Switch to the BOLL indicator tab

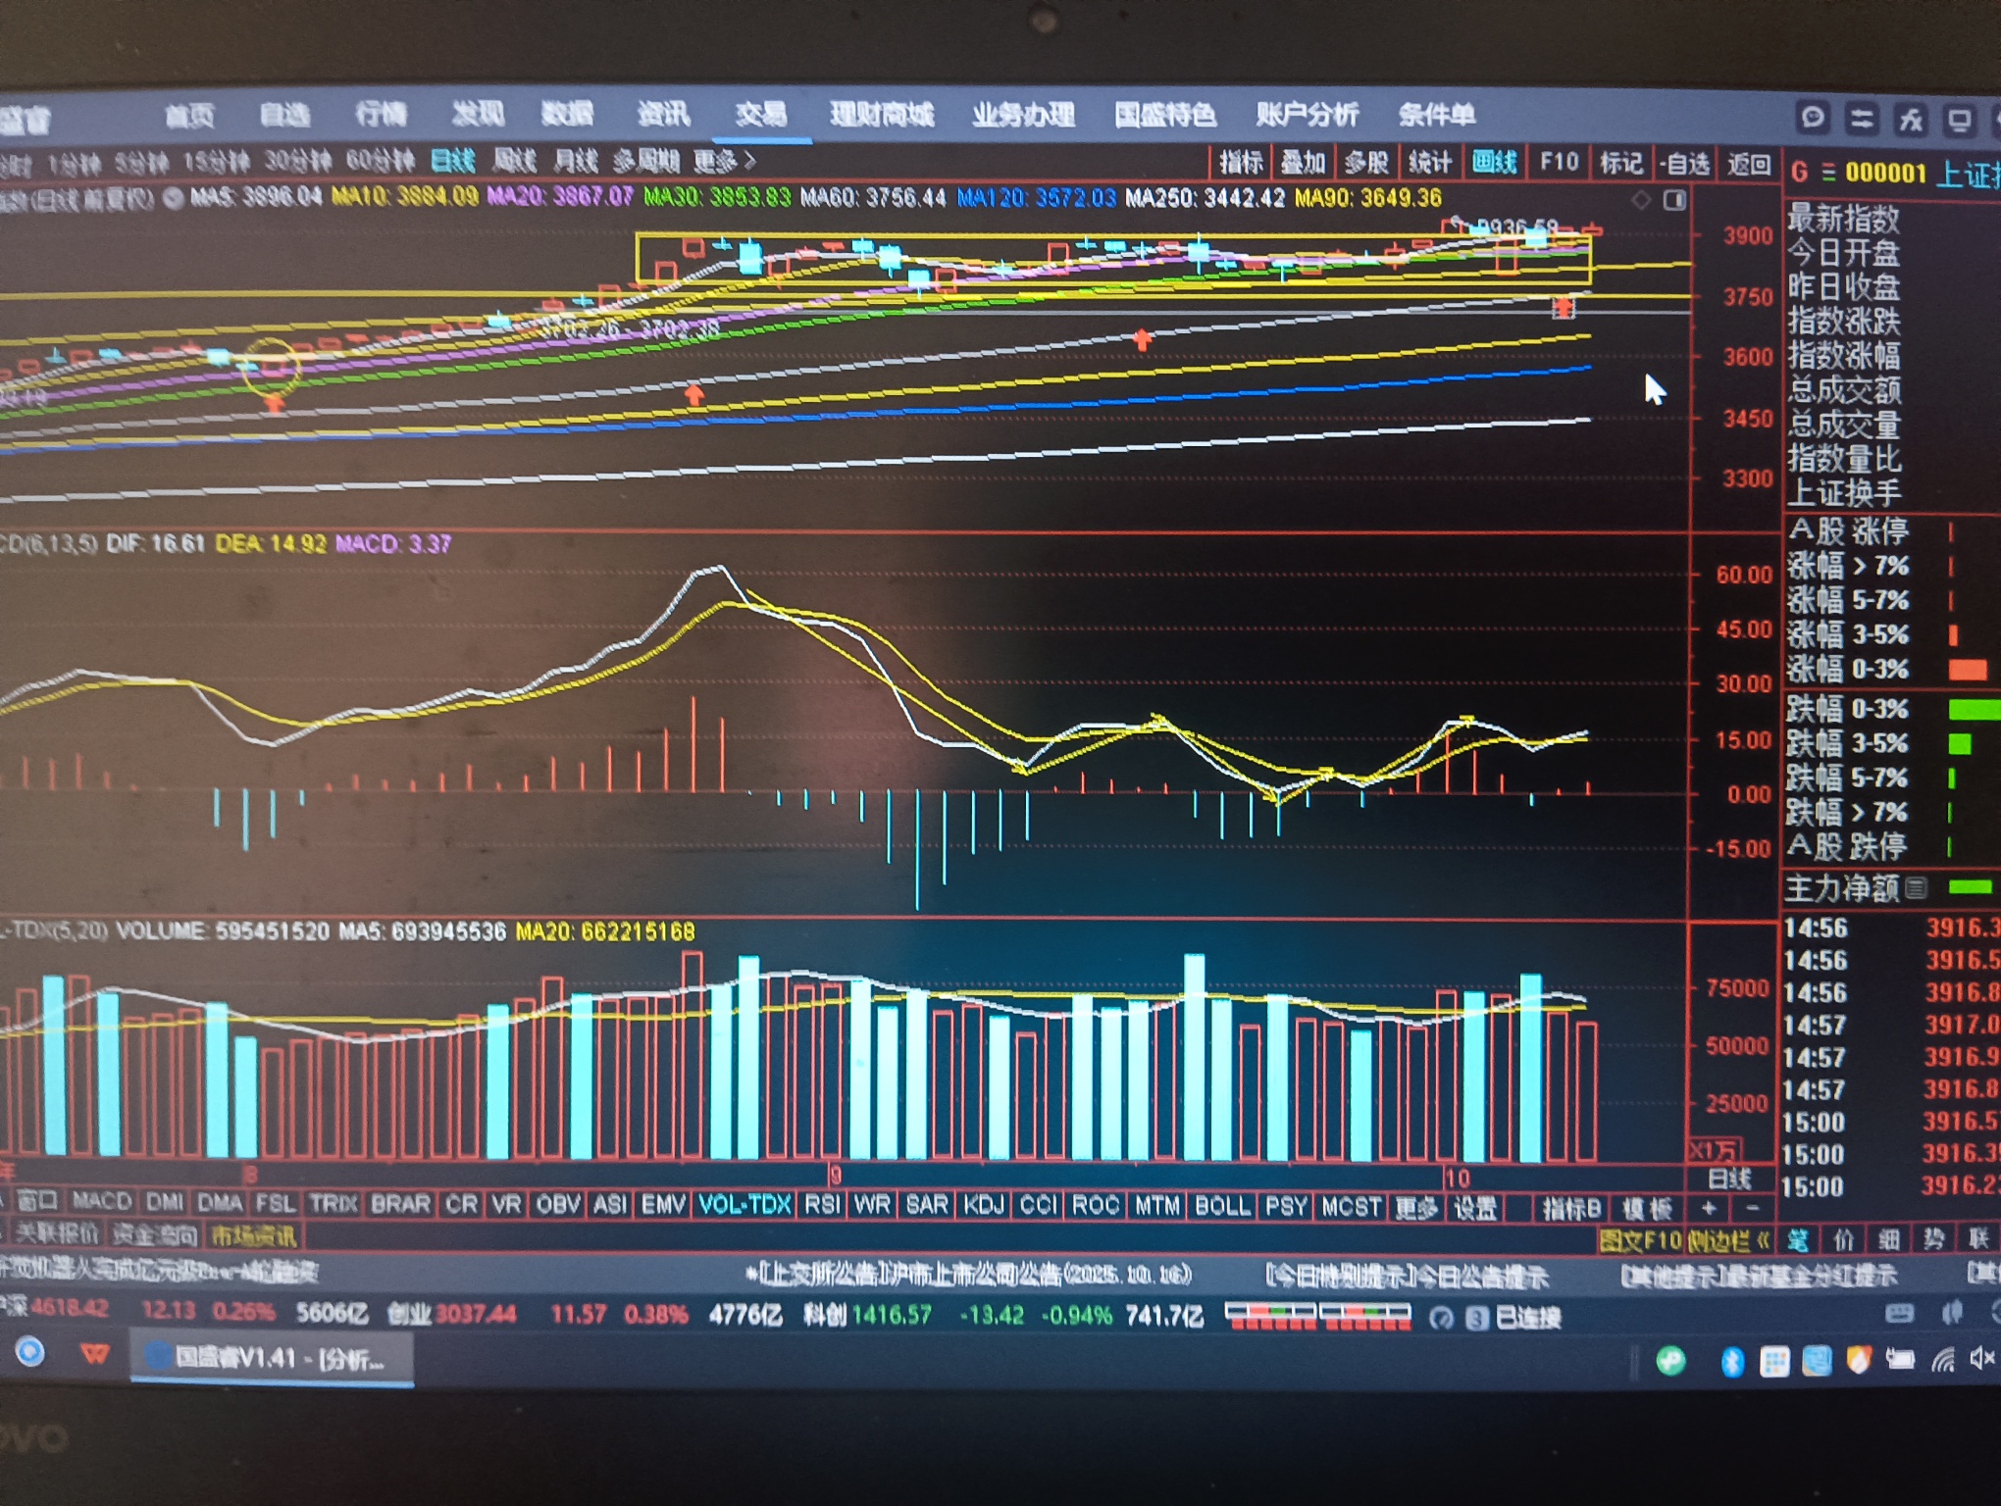click(1221, 1206)
